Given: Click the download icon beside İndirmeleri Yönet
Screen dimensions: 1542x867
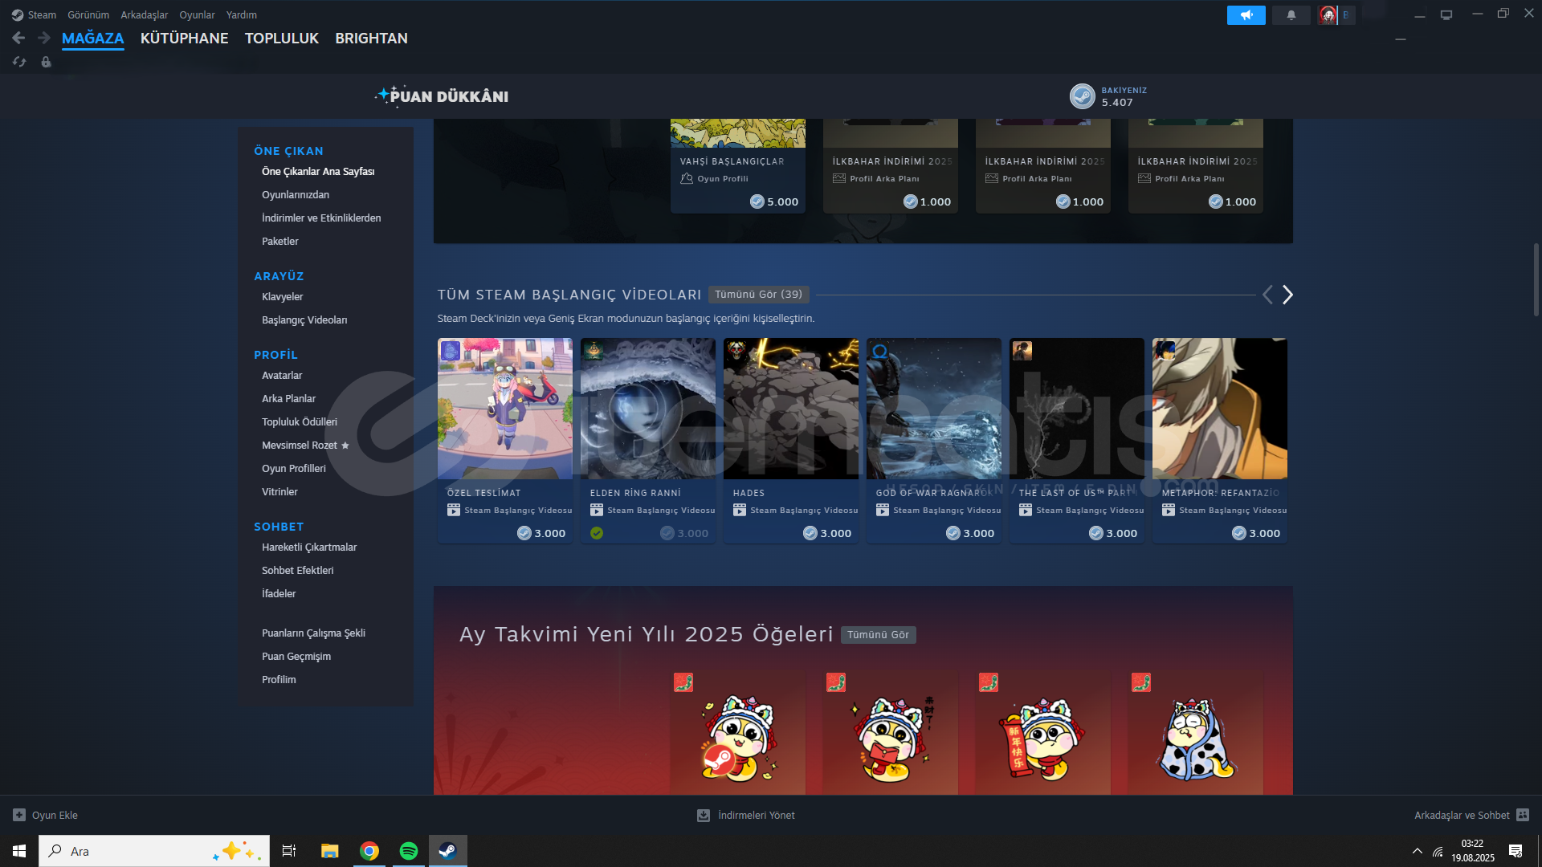Looking at the screenshot, I should coord(704,815).
